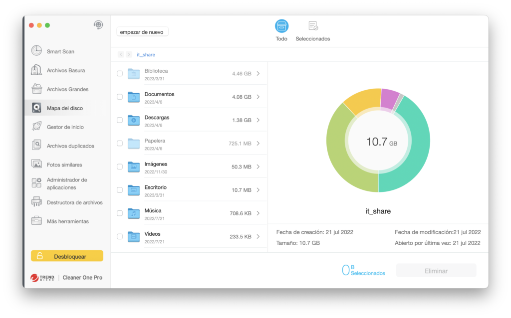Select Fotos similares in sidebar

[x=64, y=164]
